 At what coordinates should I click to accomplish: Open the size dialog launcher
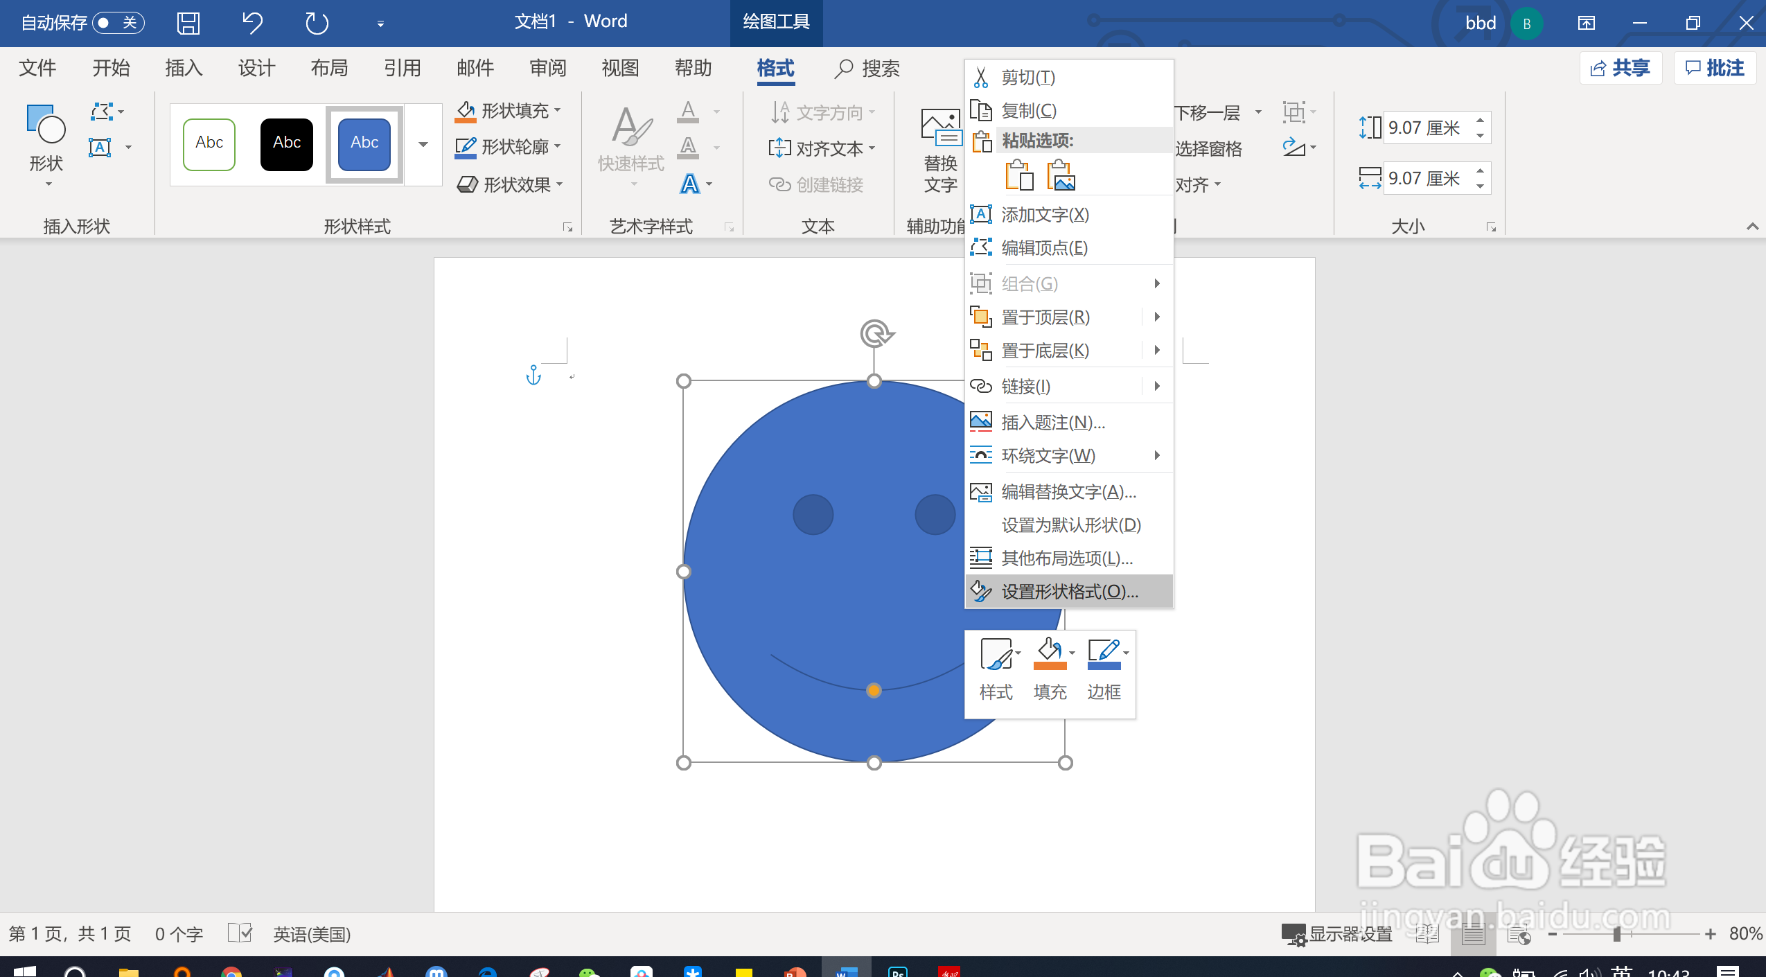point(1491,227)
